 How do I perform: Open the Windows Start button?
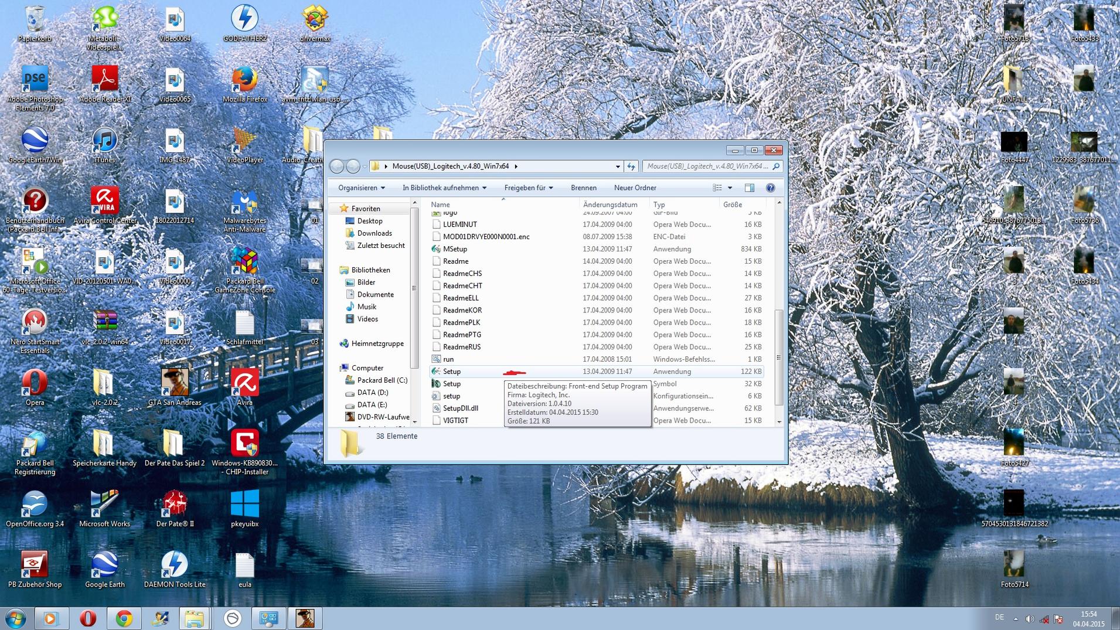click(x=16, y=618)
